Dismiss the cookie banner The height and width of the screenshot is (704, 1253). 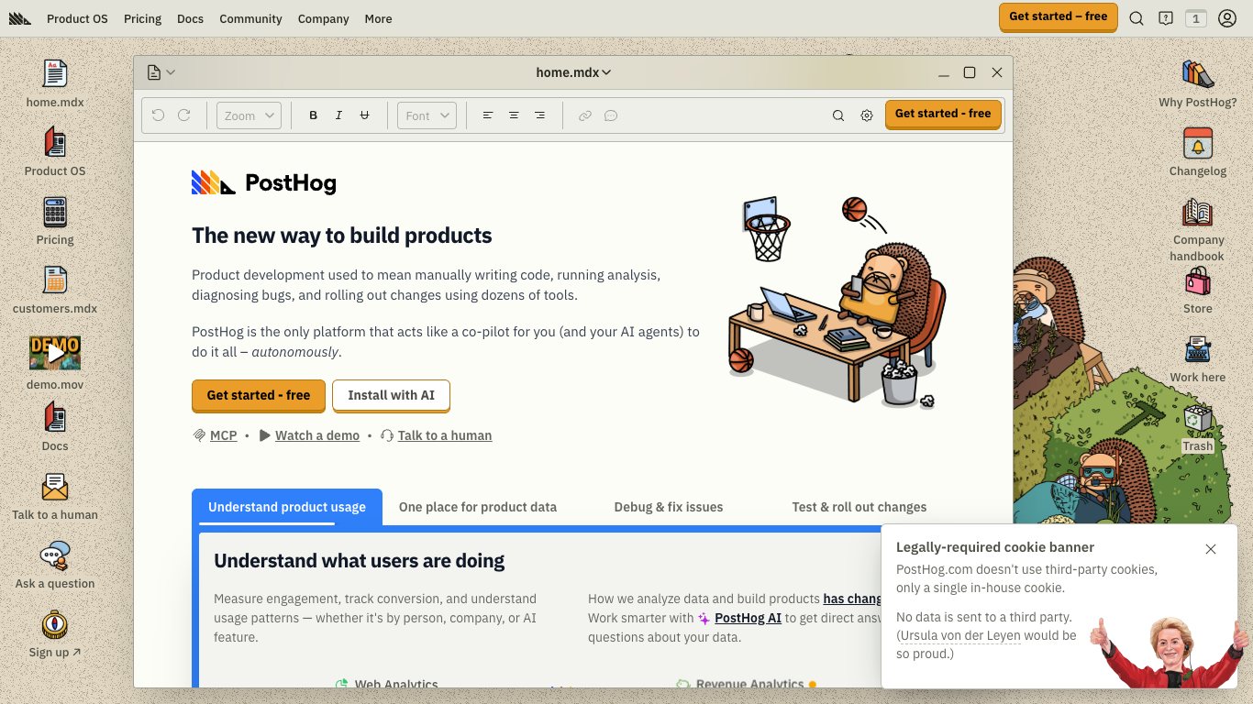tap(1211, 549)
